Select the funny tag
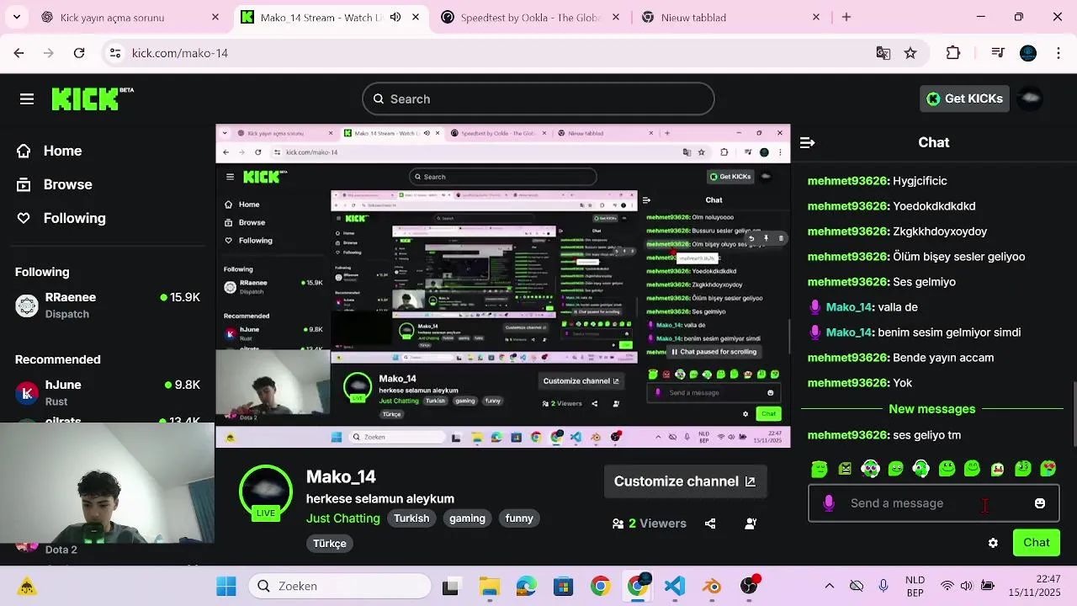 519,518
